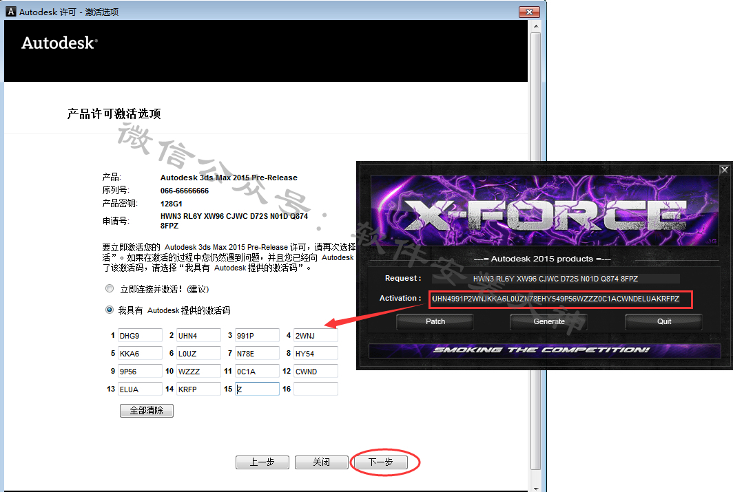The height and width of the screenshot is (492, 733).
Task: Click activation field 10 containing WZZZ
Action: tap(198, 371)
